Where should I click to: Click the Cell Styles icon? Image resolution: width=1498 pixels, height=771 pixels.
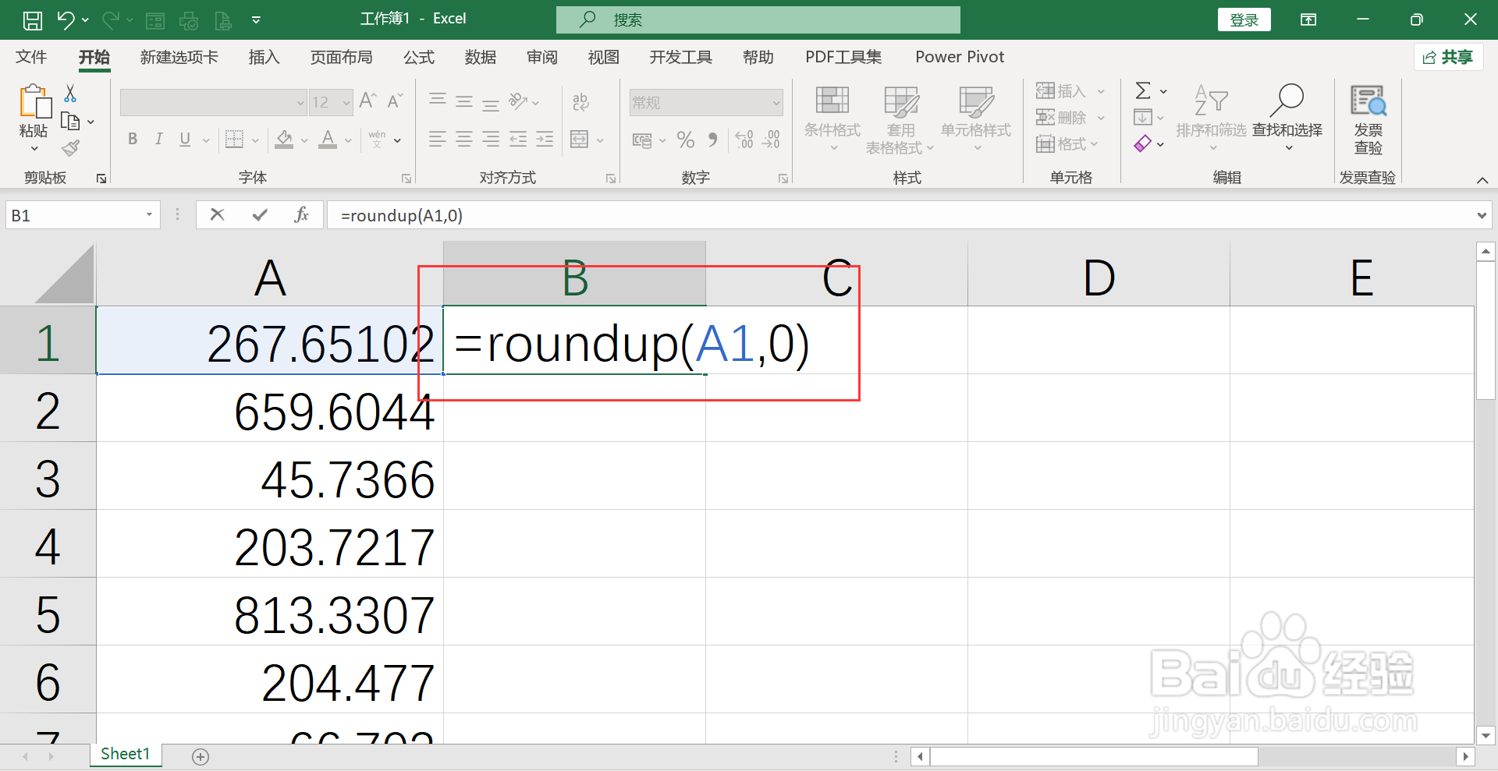tap(976, 102)
